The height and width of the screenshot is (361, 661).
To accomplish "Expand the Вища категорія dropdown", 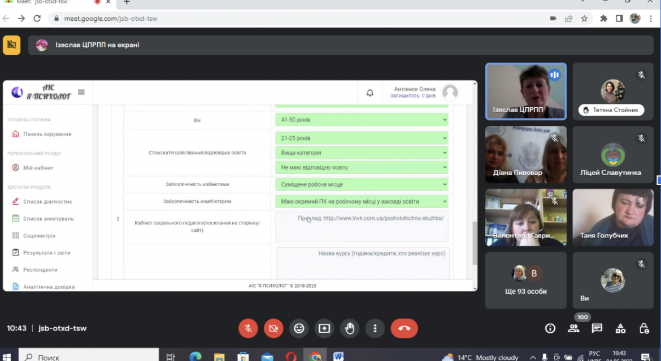I will [362, 153].
